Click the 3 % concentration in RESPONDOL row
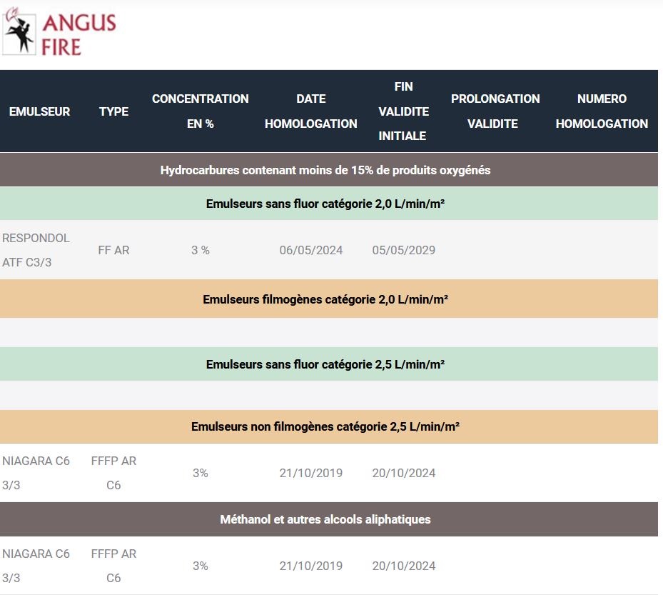 (200, 250)
